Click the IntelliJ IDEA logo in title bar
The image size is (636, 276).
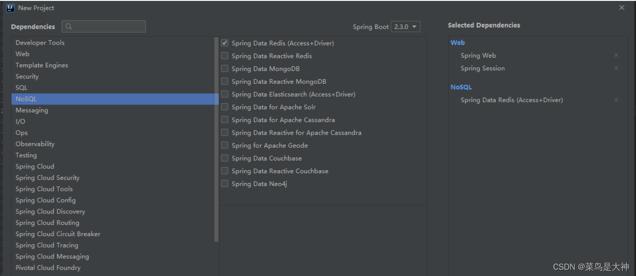pyautogui.click(x=10, y=8)
